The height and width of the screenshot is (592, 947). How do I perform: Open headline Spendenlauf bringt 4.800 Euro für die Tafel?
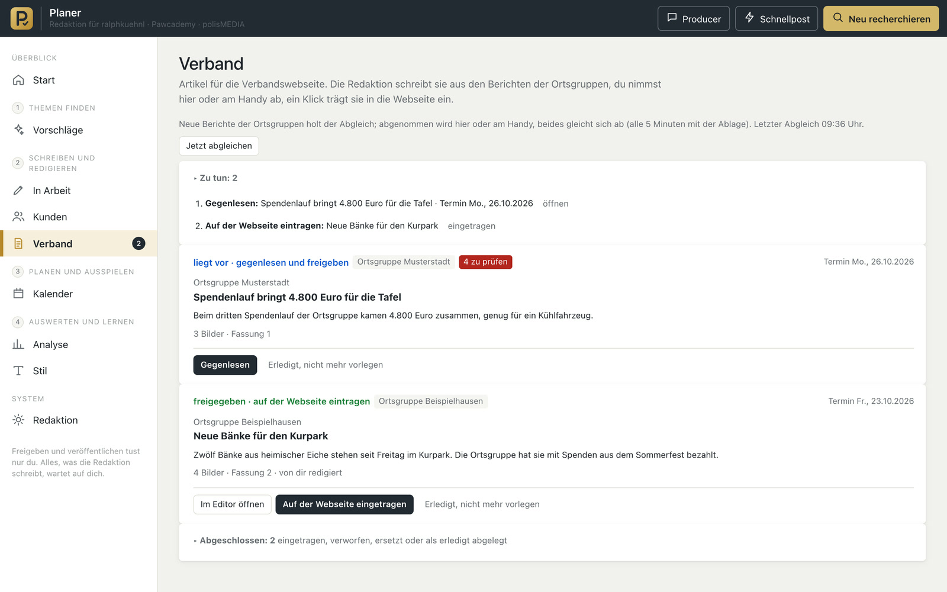pos(297,297)
